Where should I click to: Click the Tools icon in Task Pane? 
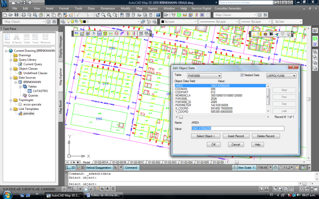coord(35,39)
